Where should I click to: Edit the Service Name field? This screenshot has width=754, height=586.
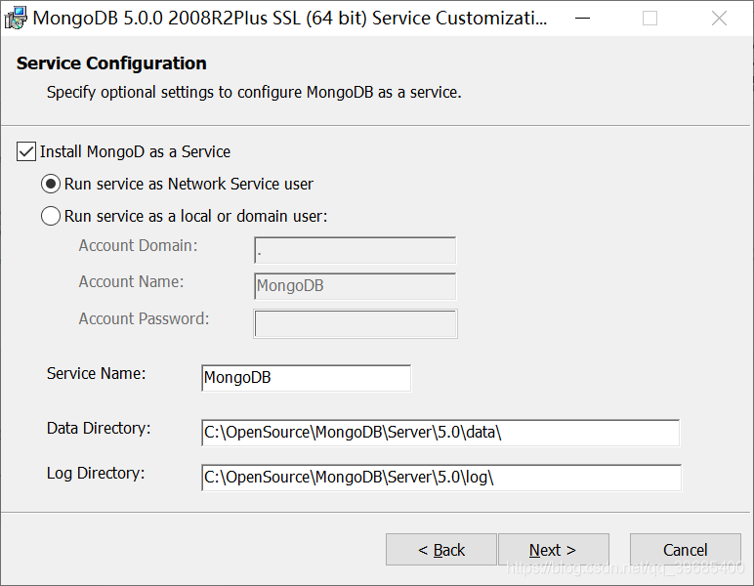(307, 378)
